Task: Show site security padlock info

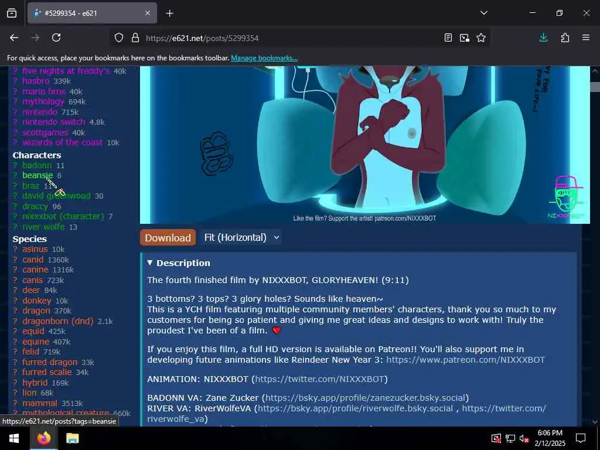Action: (135, 38)
